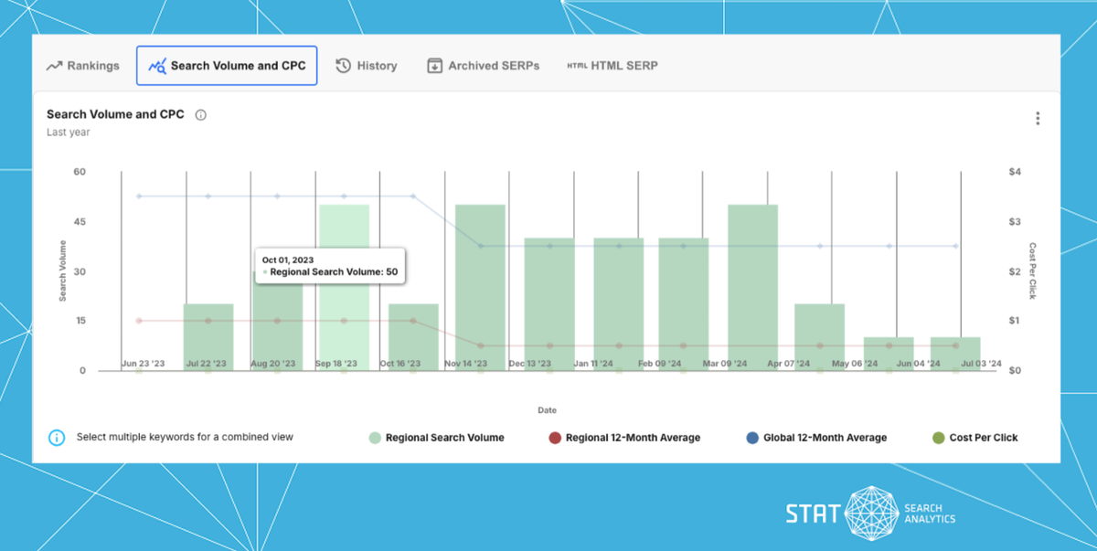1097x551 pixels.
Task: Click the line-chart magnifier icon beside Search Volume and CPC
Action: (157, 65)
